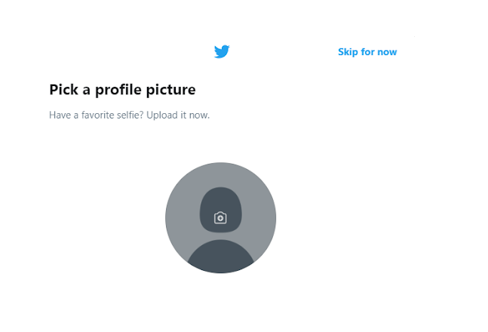The width and height of the screenshot is (488, 332).
Task: Click the Twitter bird logo
Action: click(221, 51)
